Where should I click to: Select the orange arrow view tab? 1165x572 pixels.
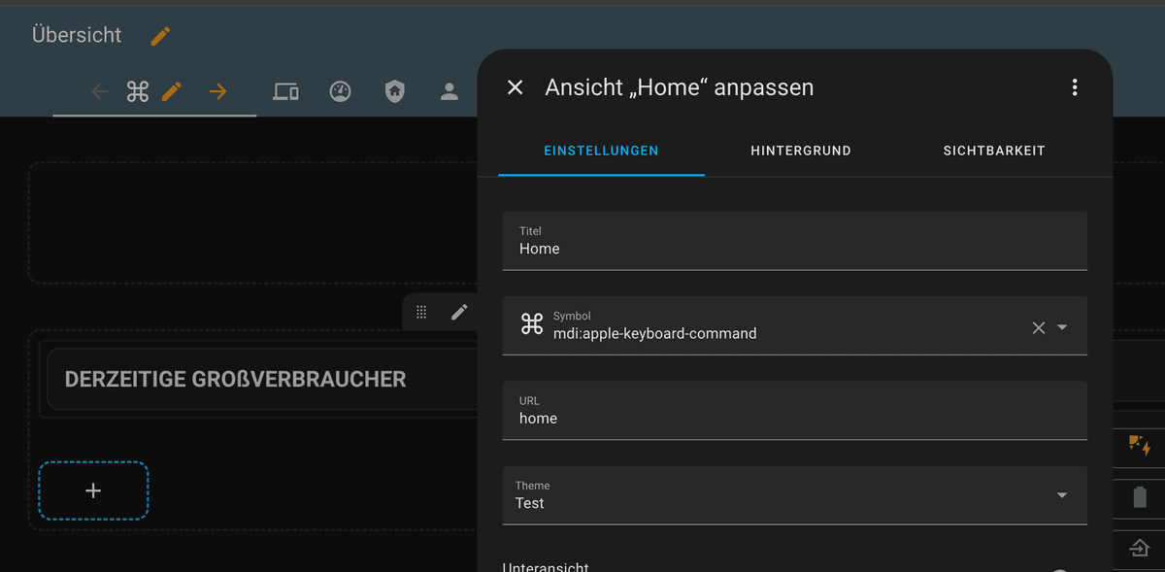tap(219, 90)
